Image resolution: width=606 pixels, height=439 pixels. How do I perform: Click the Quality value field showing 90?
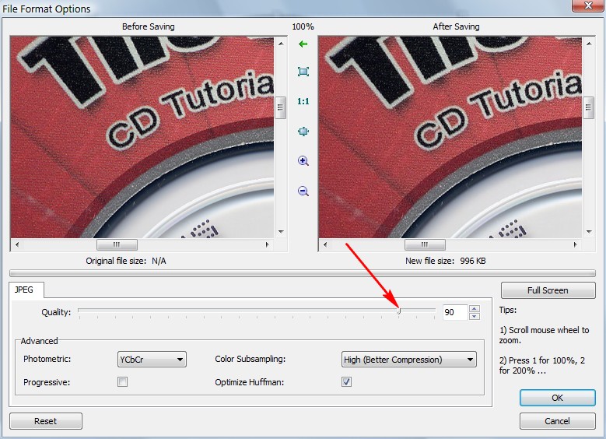pos(455,312)
